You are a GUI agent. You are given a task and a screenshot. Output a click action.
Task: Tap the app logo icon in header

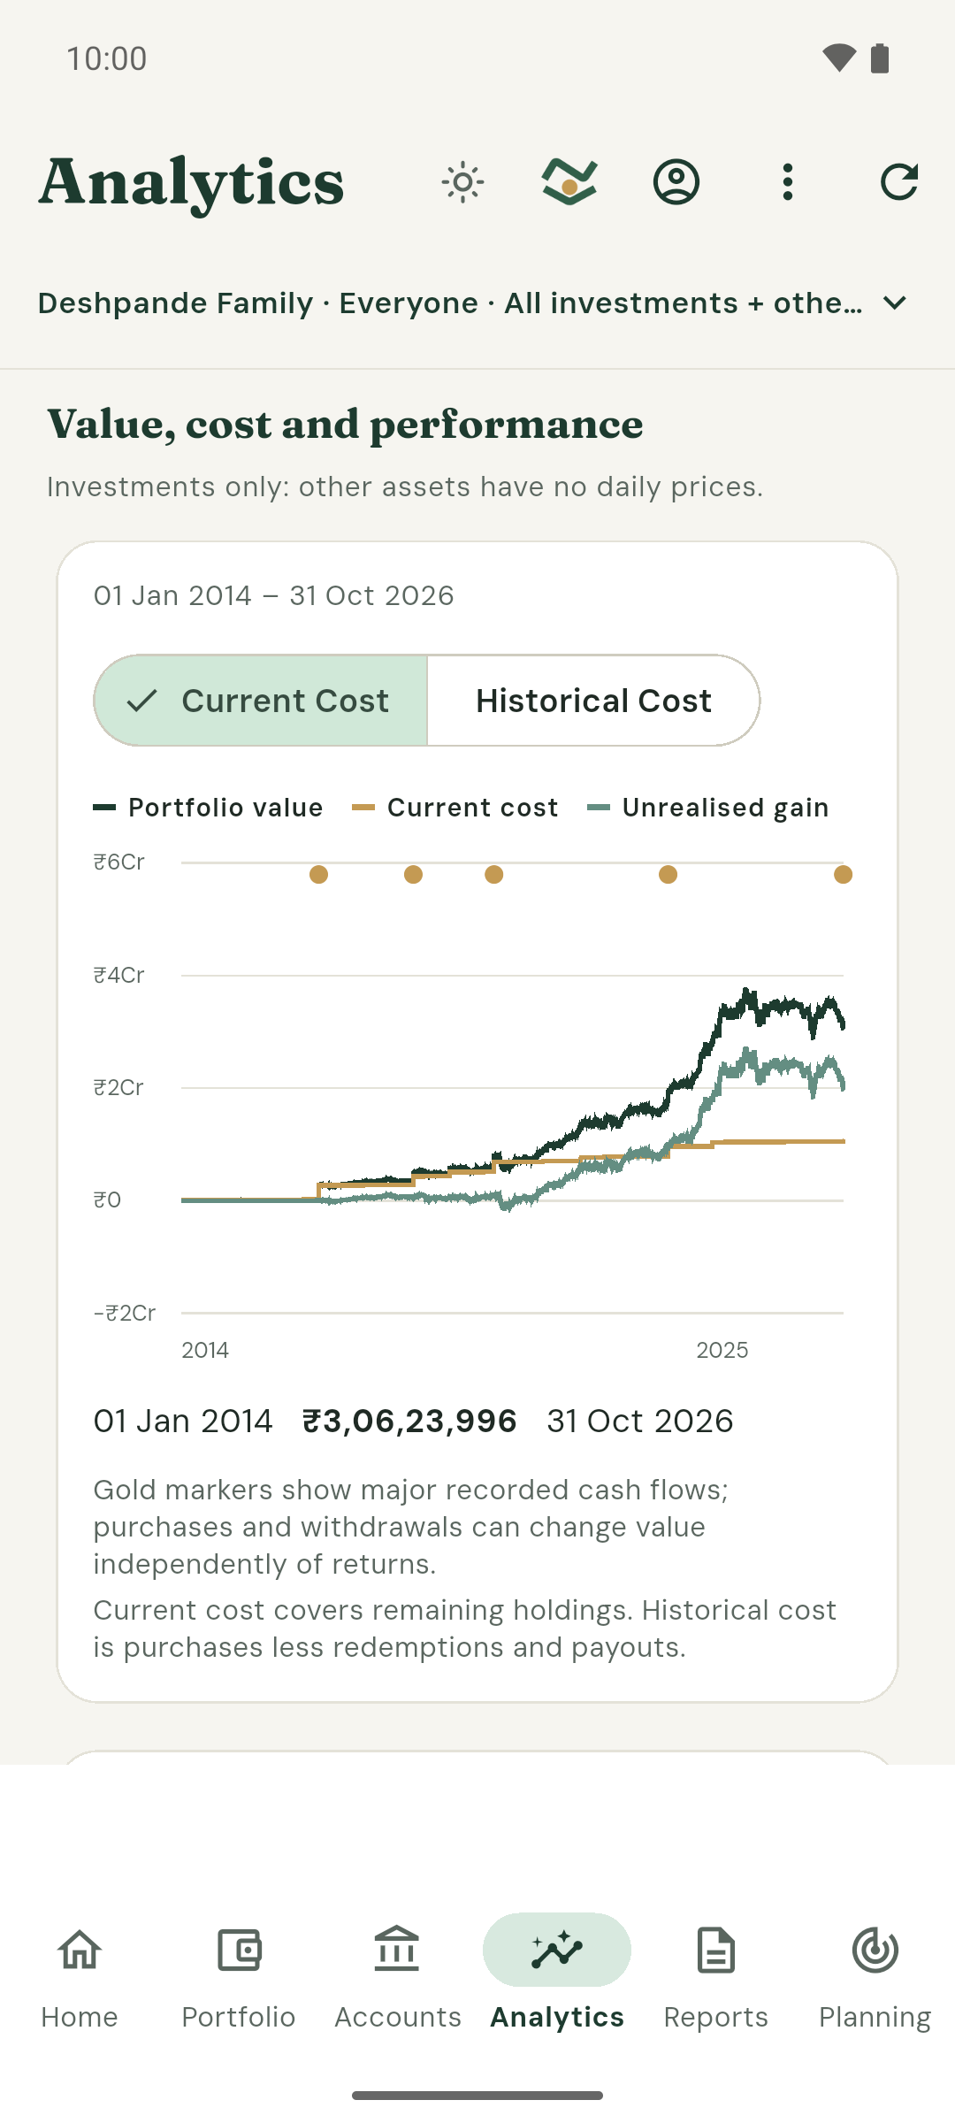coord(569,182)
